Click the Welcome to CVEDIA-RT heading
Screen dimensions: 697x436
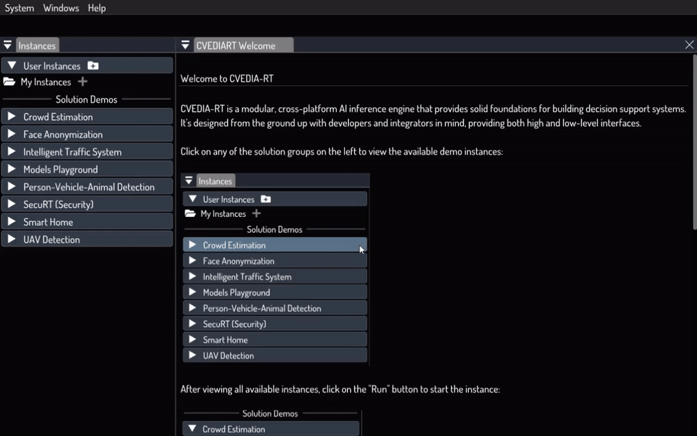coord(227,79)
